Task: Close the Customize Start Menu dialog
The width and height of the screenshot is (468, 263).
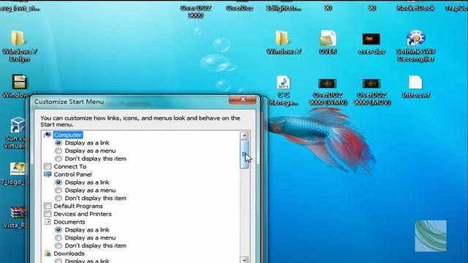Action: click(243, 99)
